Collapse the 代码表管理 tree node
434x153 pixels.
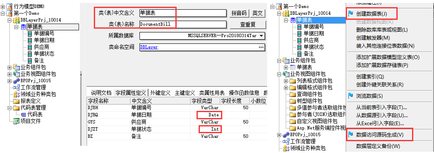coord(10,108)
